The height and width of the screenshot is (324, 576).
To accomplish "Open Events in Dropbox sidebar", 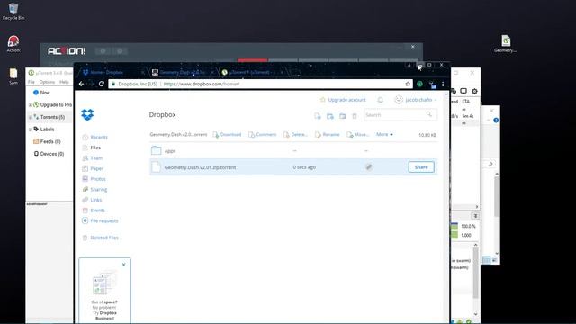I will click(94, 211).
